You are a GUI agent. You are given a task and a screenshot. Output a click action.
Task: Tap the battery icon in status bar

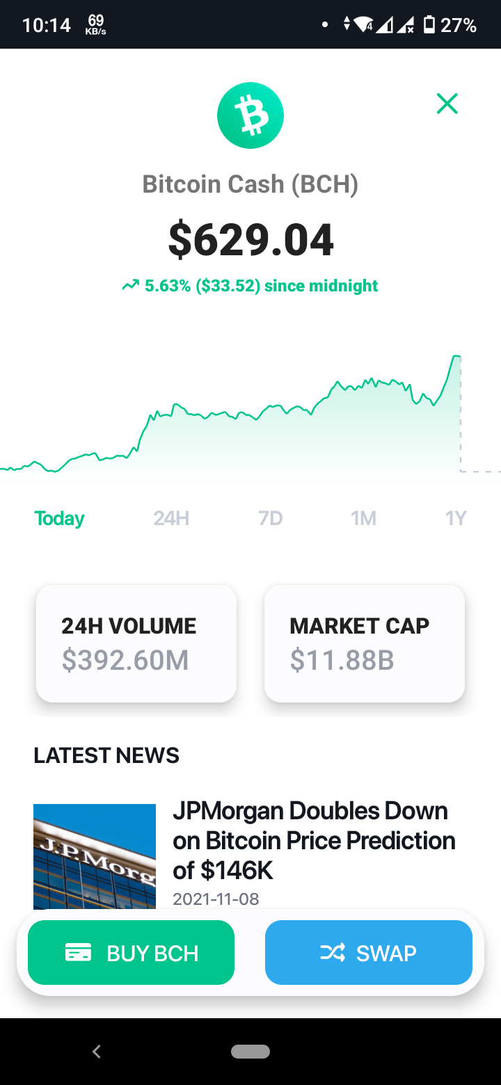tap(429, 25)
